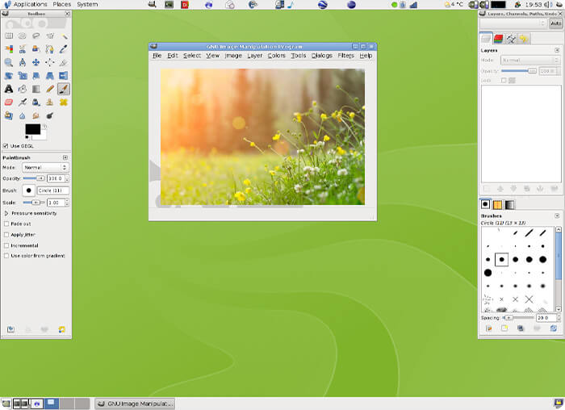Select the Pencil tool

(x=50, y=89)
